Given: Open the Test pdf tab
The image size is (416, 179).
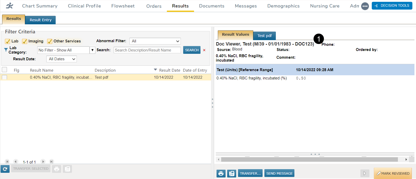Looking at the screenshot, I should 264,36.
